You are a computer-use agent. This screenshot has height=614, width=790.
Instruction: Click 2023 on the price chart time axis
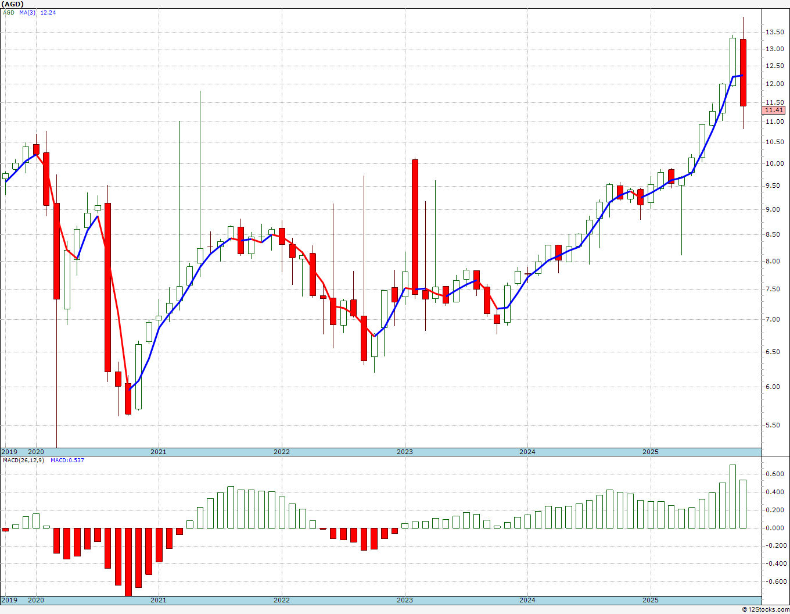tap(405, 452)
